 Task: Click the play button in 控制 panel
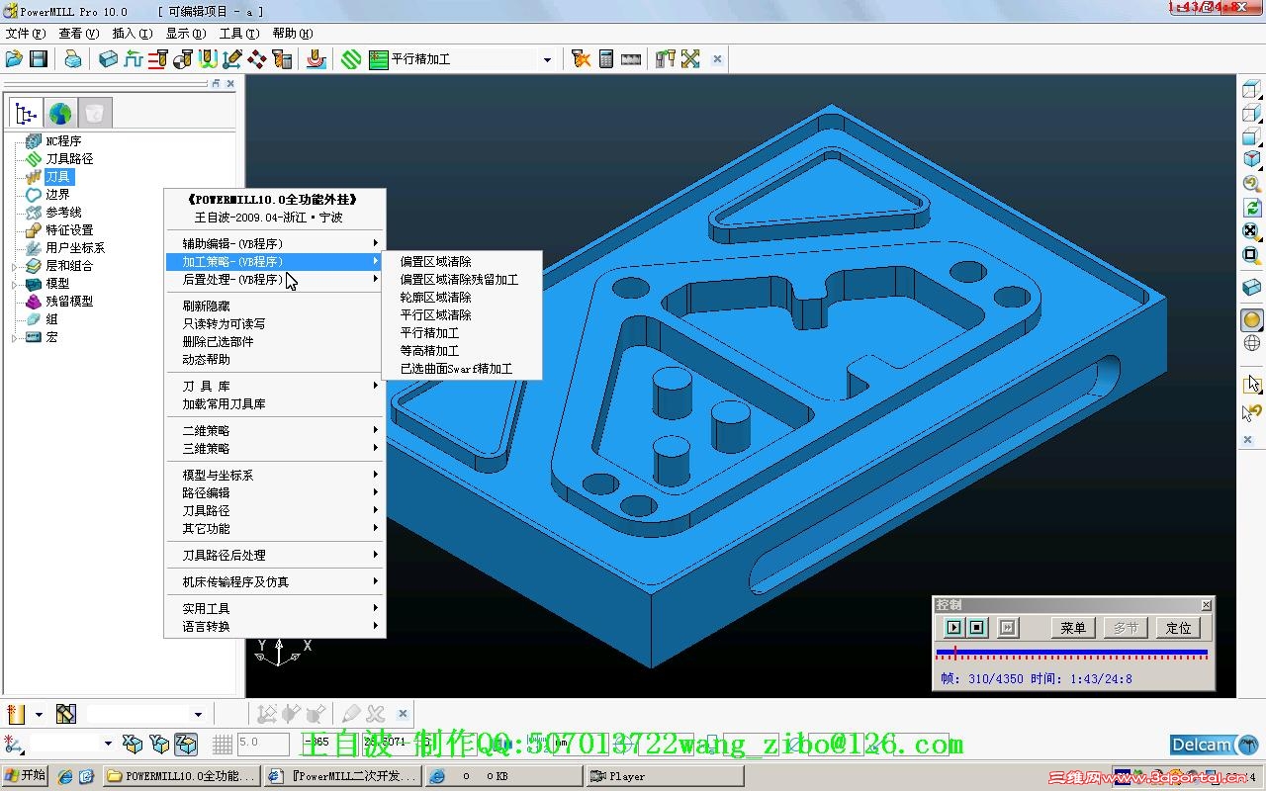953,627
